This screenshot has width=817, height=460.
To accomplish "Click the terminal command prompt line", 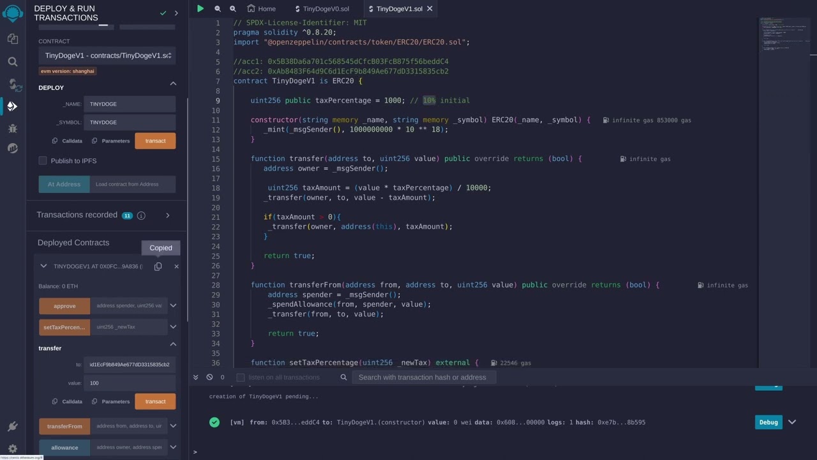I will (504, 452).
